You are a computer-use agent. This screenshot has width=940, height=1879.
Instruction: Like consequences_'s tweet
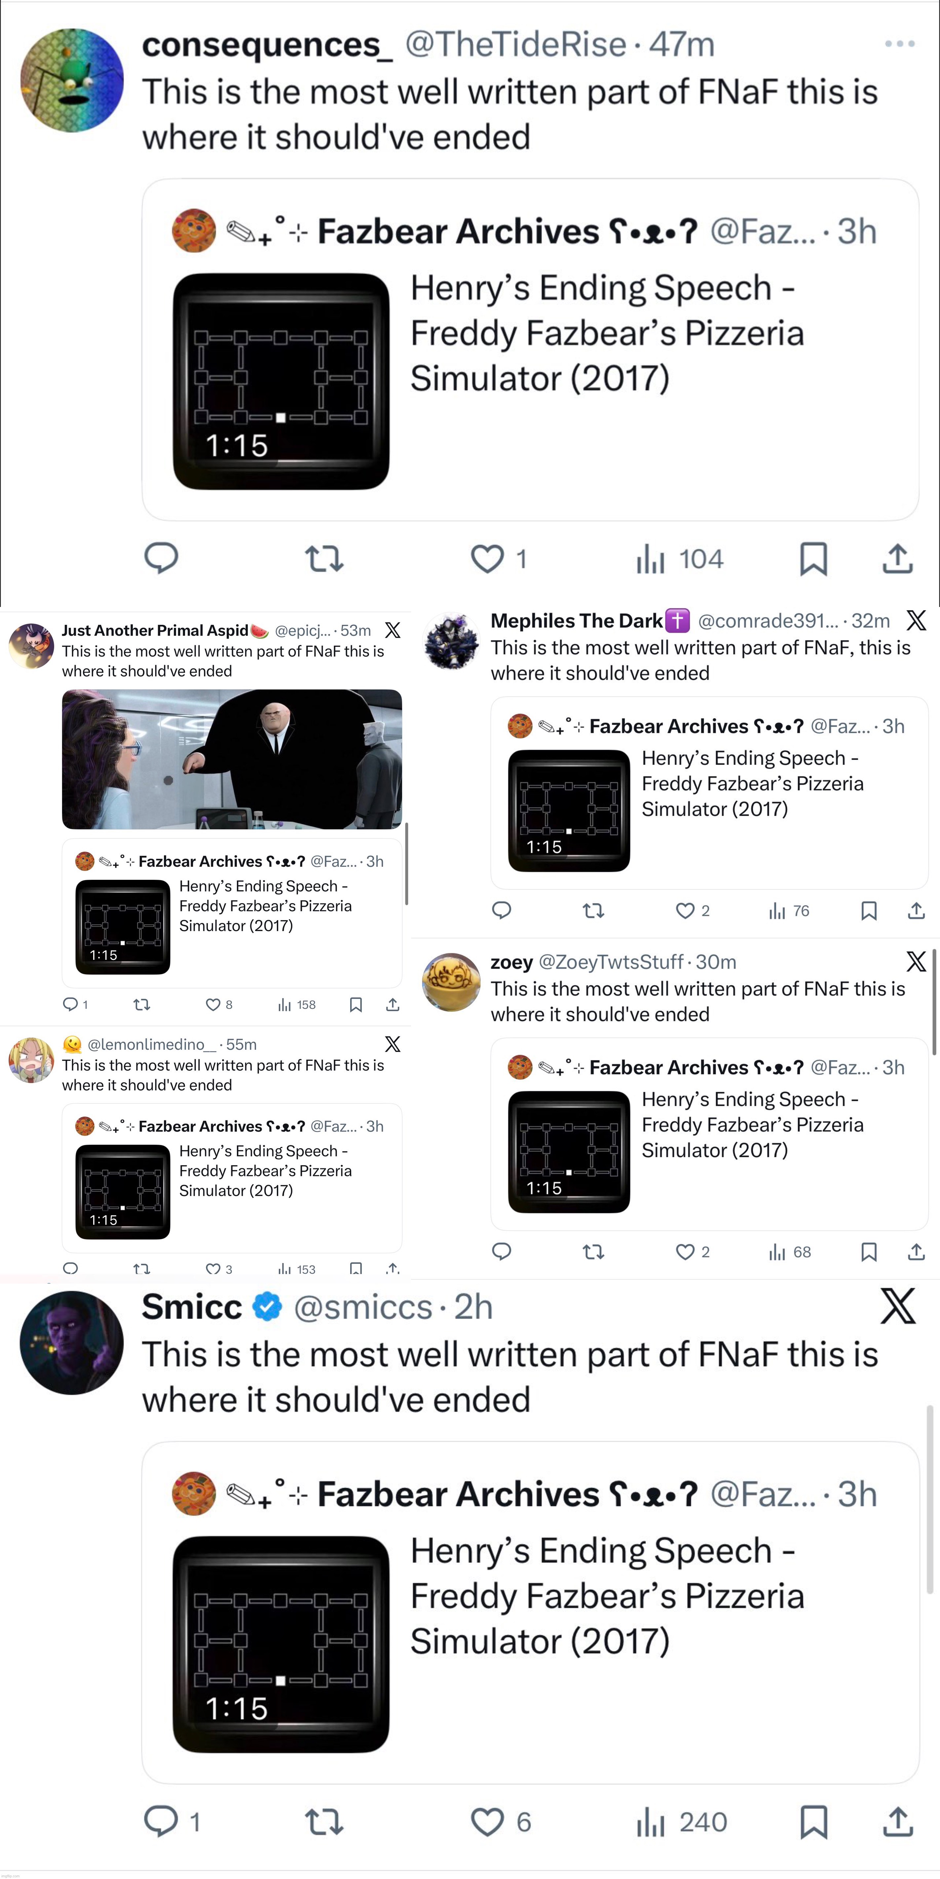[x=488, y=559]
